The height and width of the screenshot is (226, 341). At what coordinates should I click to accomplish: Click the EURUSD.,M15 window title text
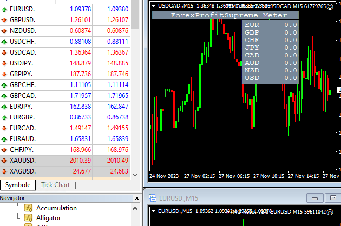tap(179, 198)
